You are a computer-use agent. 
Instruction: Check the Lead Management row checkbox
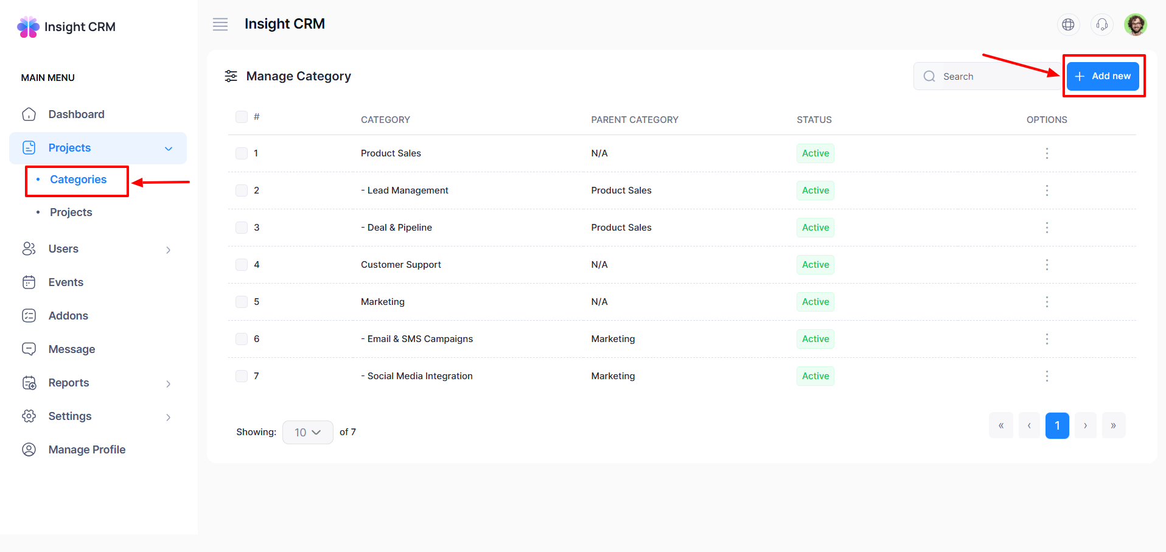tap(242, 190)
